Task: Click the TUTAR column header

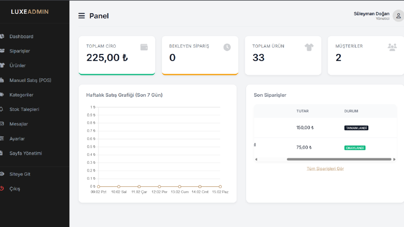Action: pyautogui.click(x=302, y=111)
